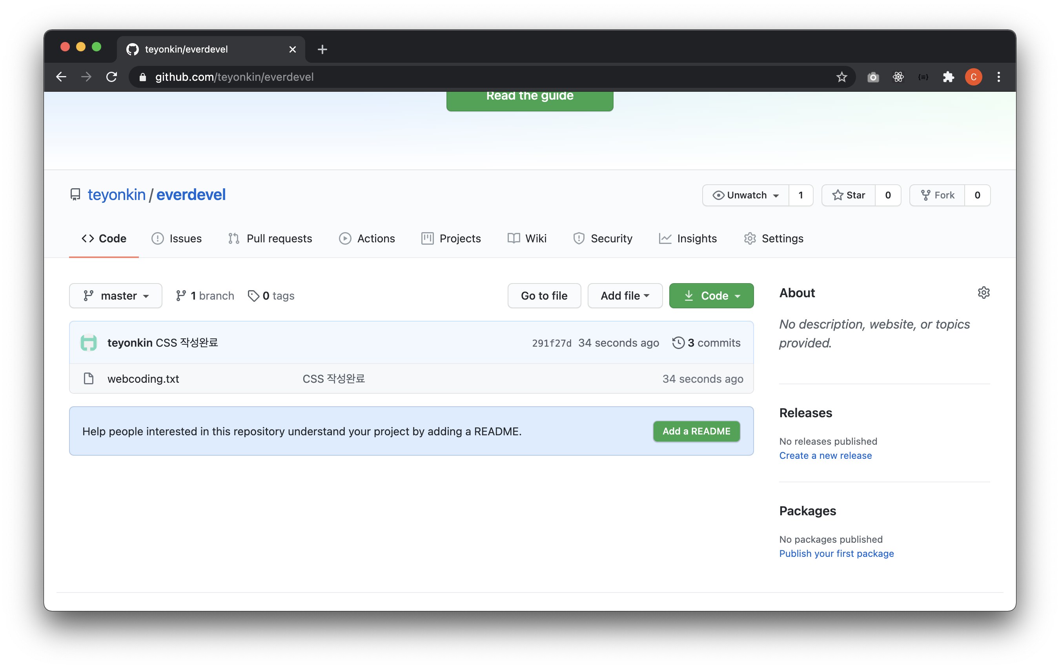Viewport: 1060px width, 669px height.
Task: Expand the Add file dropdown
Action: (625, 295)
